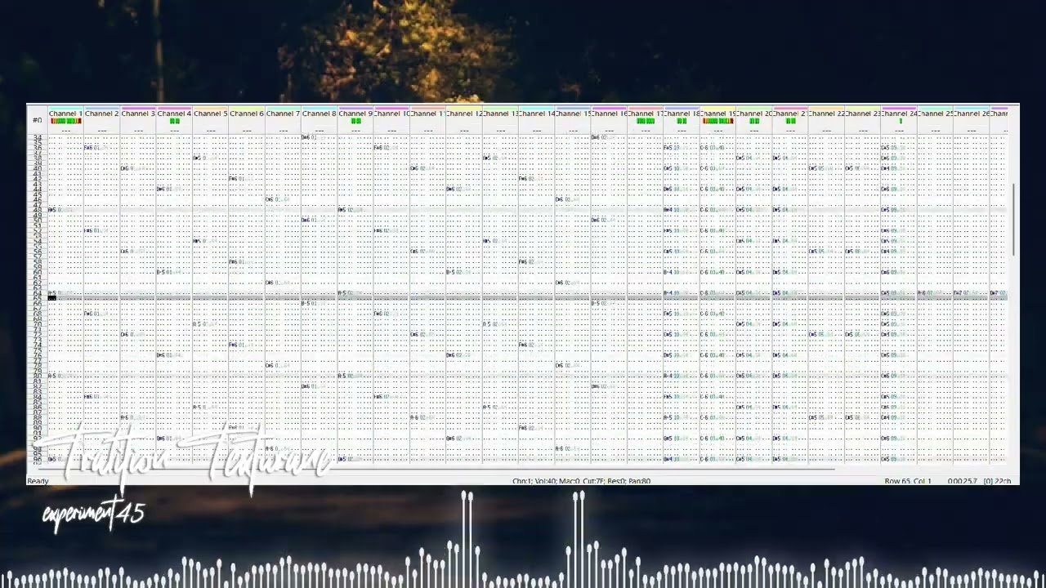Click the VU meter under Channel 24

(900, 122)
